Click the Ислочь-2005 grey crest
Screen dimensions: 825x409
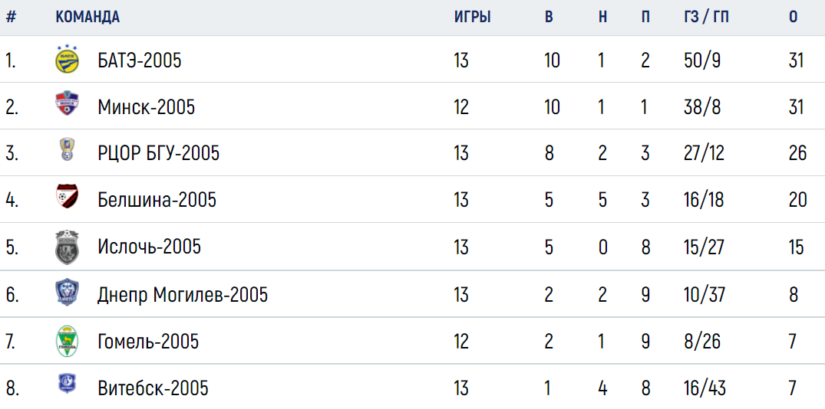pyautogui.click(x=68, y=247)
